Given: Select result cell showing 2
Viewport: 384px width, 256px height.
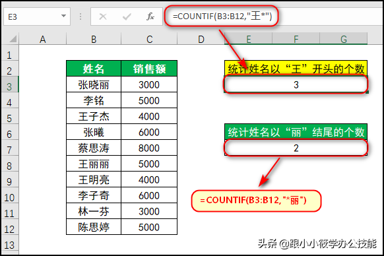Looking at the screenshot, I should point(296,148).
